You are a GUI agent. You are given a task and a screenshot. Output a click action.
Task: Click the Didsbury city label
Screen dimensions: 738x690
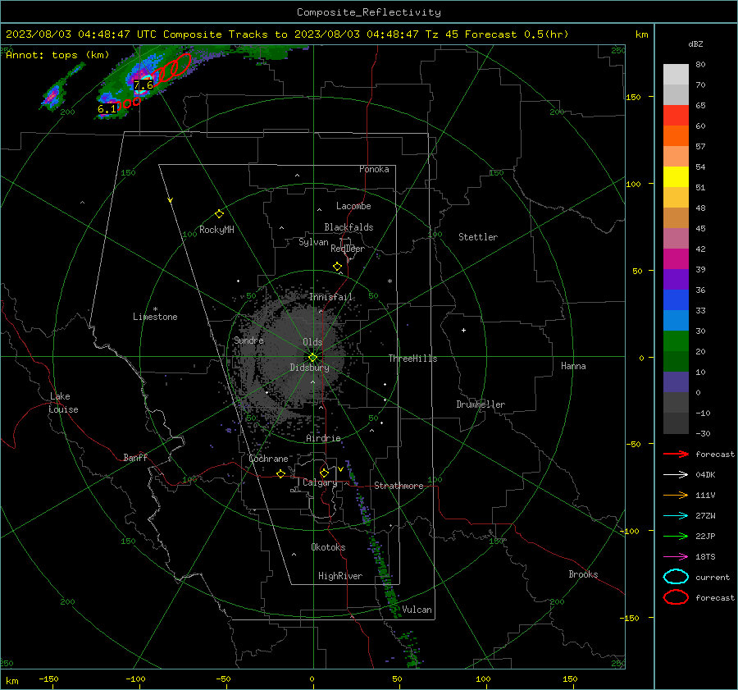pyautogui.click(x=309, y=368)
